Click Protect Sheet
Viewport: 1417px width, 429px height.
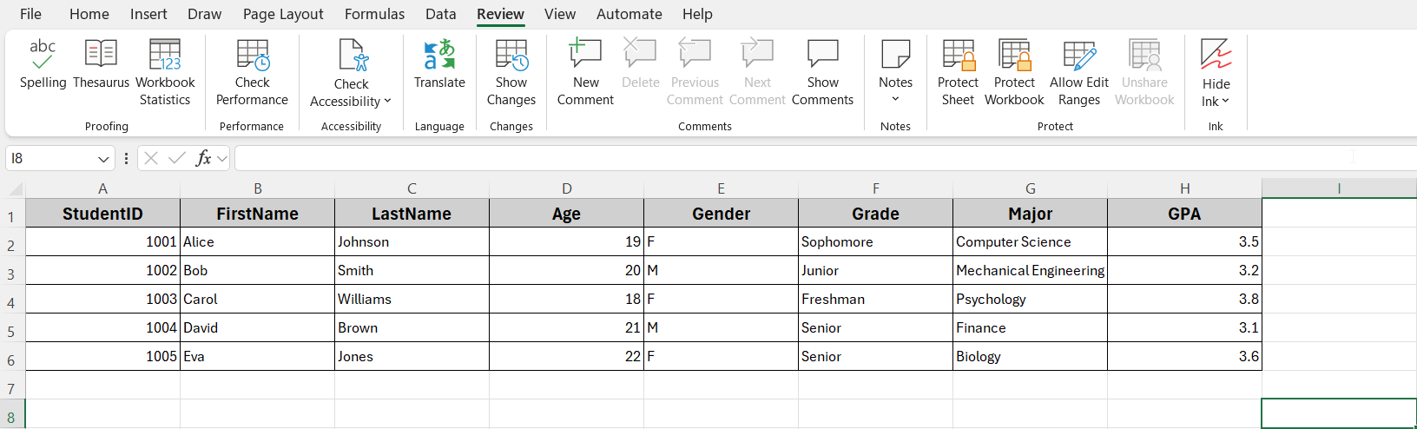tap(958, 73)
